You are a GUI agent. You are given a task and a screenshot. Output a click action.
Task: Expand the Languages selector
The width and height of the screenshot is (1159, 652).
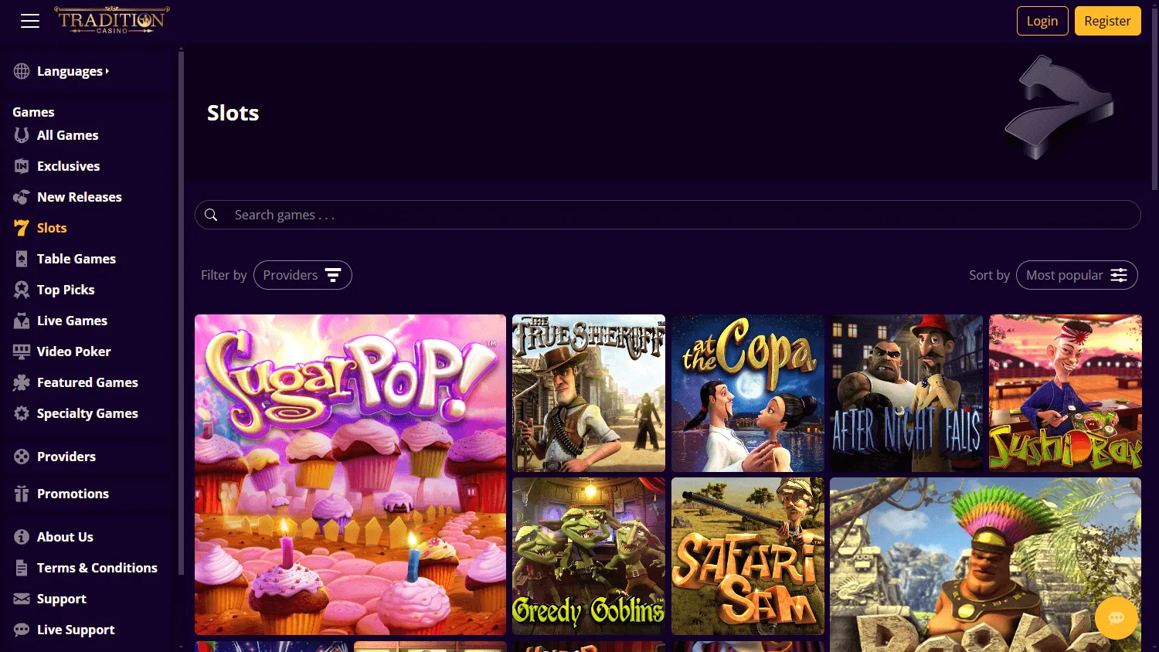tap(73, 71)
